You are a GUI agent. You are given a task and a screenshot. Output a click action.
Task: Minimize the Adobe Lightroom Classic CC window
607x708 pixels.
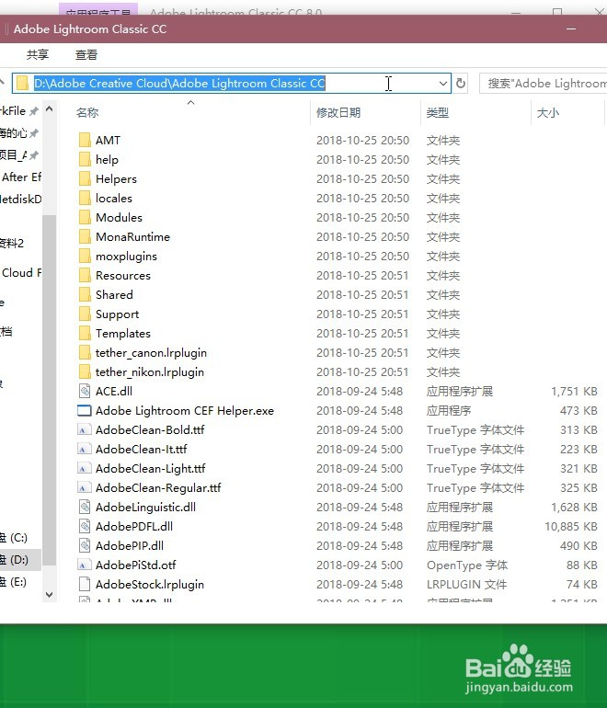(571, 29)
